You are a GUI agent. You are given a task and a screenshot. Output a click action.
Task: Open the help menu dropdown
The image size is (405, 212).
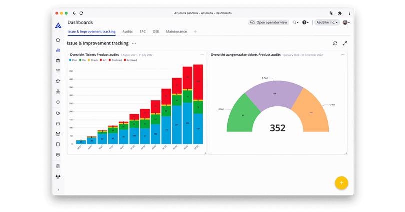[x=305, y=22]
